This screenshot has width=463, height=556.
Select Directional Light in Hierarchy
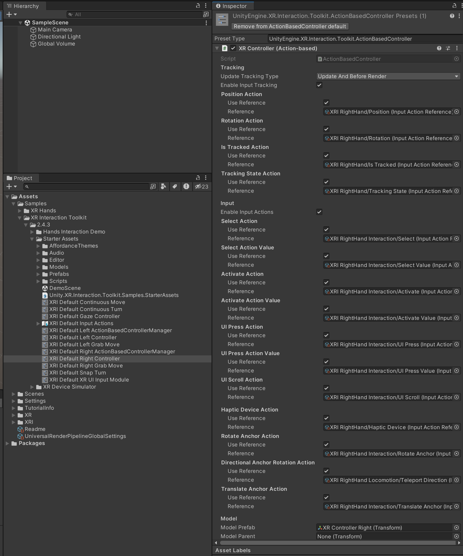point(59,37)
